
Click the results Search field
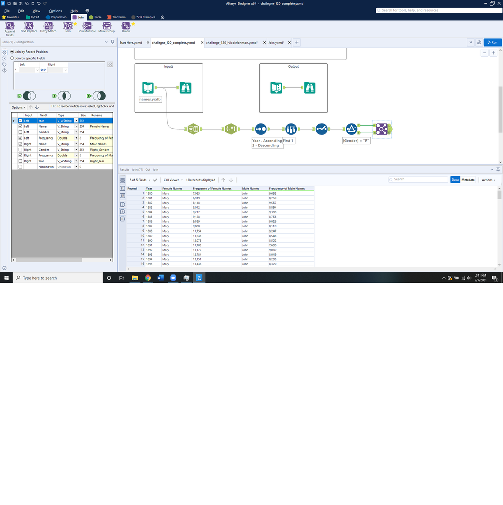click(x=418, y=179)
